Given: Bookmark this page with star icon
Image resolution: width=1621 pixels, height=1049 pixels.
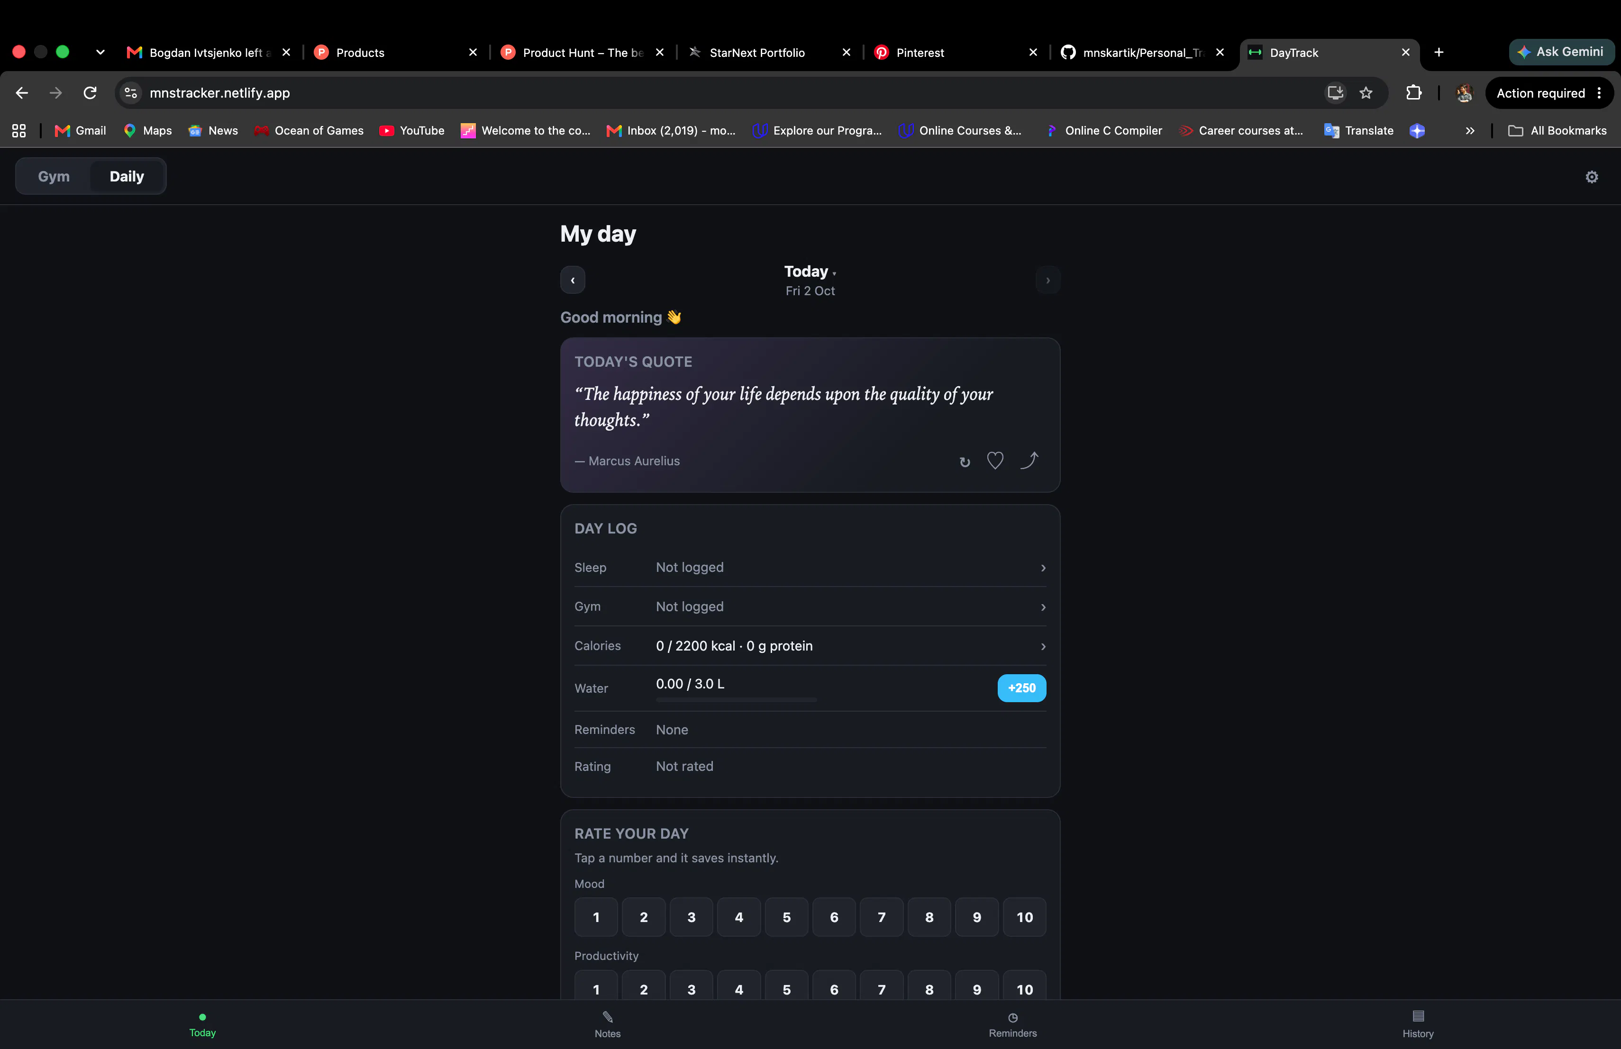Looking at the screenshot, I should [x=1366, y=92].
